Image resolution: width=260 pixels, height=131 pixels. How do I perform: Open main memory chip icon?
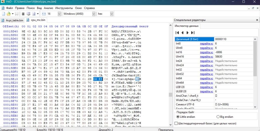[23, 14]
